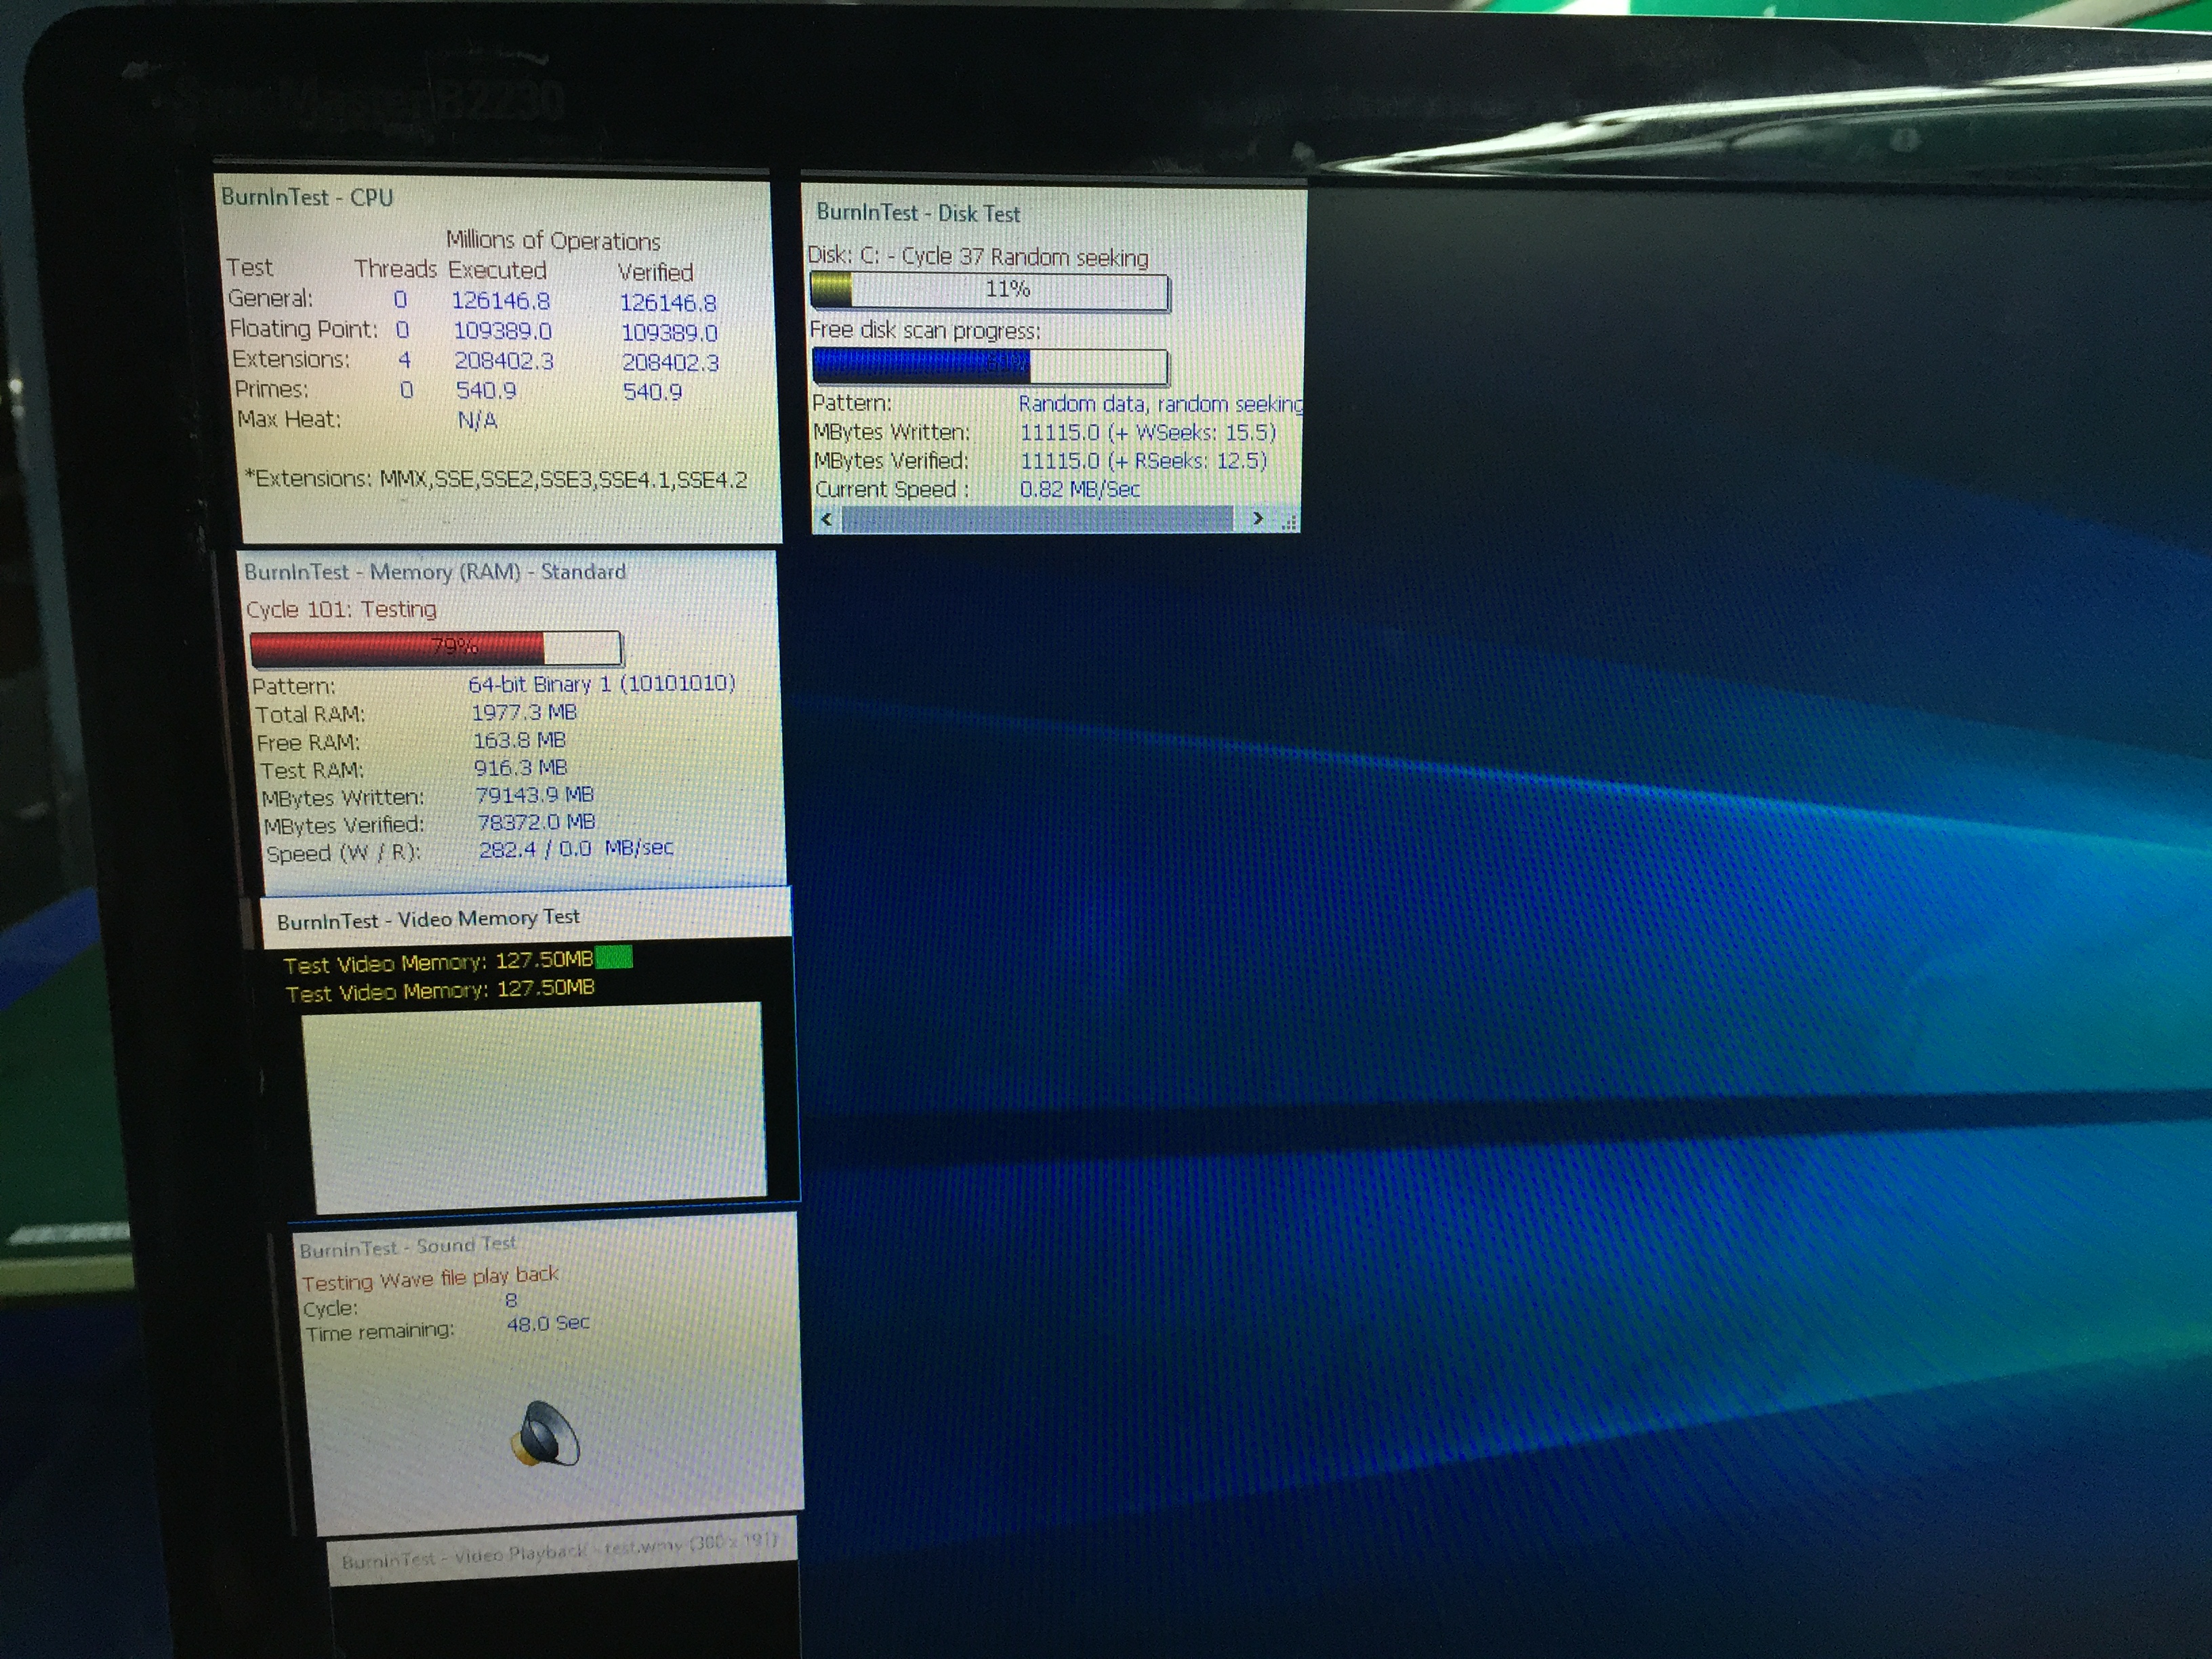The width and height of the screenshot is (2212, 1659).
Task: Click MBytes Verified value "11115.0 (+ RSeeks: 12.5)"
Action: (1144, 461)
